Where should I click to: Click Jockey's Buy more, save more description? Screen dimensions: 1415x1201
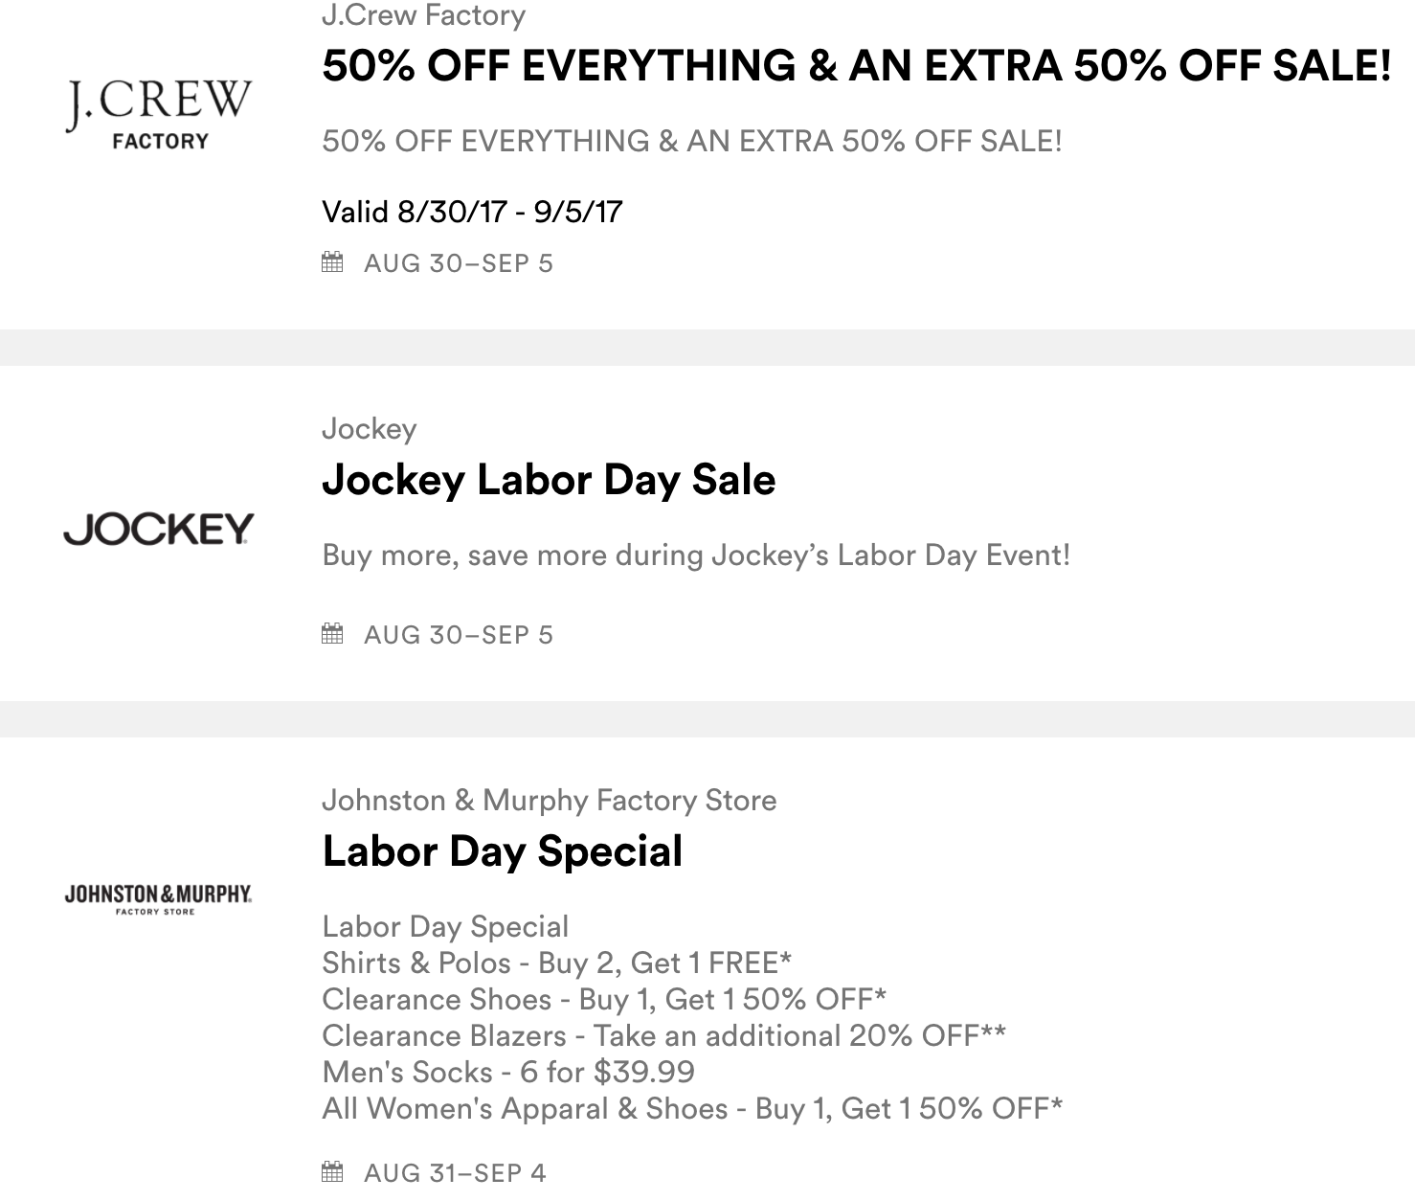[x=695, y=555]
